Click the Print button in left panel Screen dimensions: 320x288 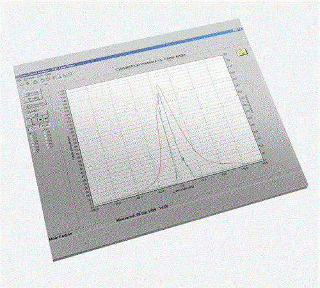coord(33,93)
